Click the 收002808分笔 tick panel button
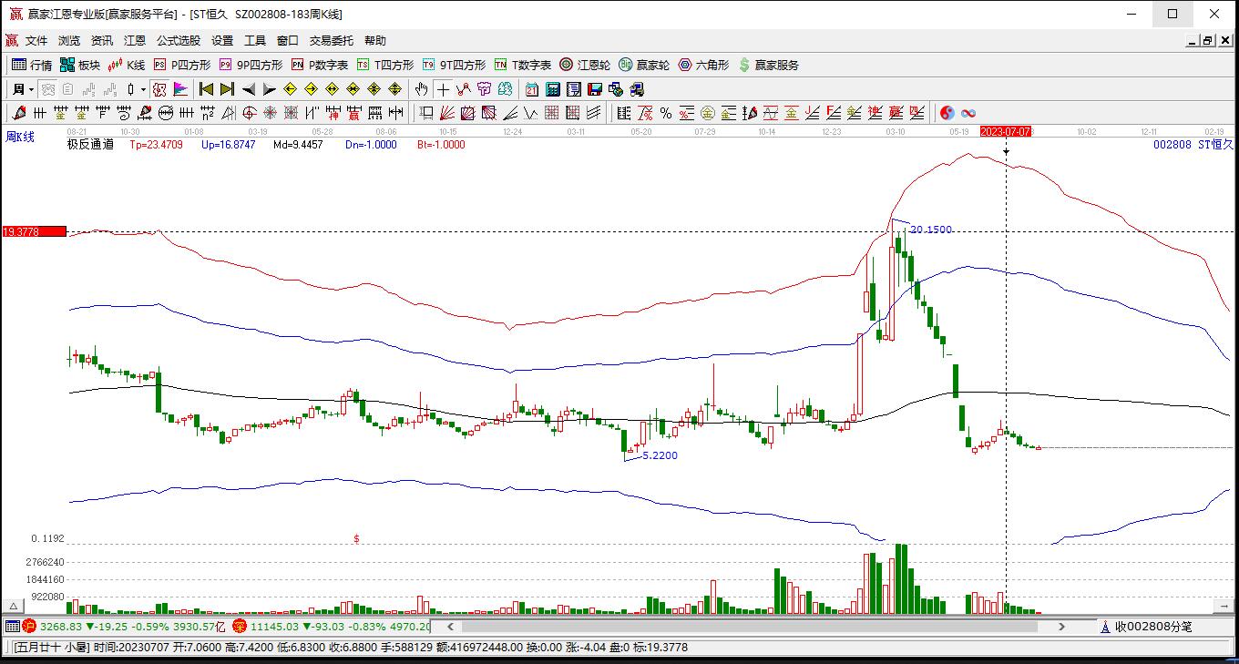The height and width of the screenshot is (664, 1239). tap(1146, 627)
